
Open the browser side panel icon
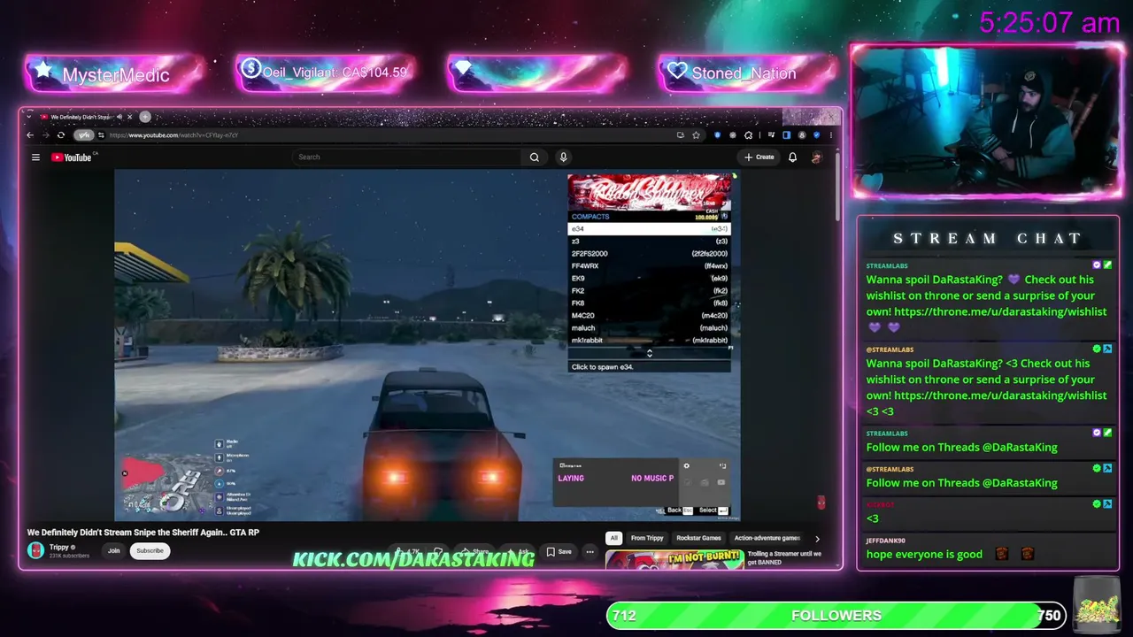786,135
